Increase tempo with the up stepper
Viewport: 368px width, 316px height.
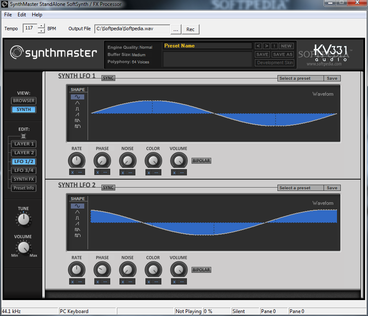[x=41, y=26]
